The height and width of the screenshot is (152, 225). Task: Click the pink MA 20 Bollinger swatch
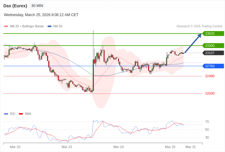coord(6,26)
